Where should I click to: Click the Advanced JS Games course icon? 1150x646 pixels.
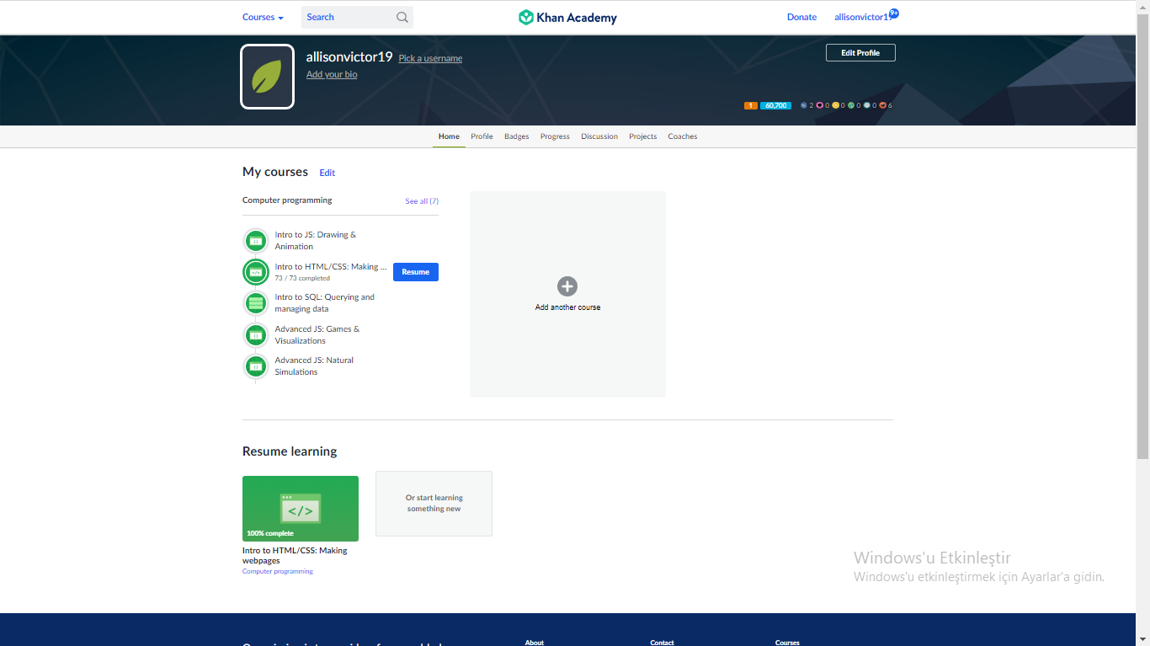coord(256,335)
